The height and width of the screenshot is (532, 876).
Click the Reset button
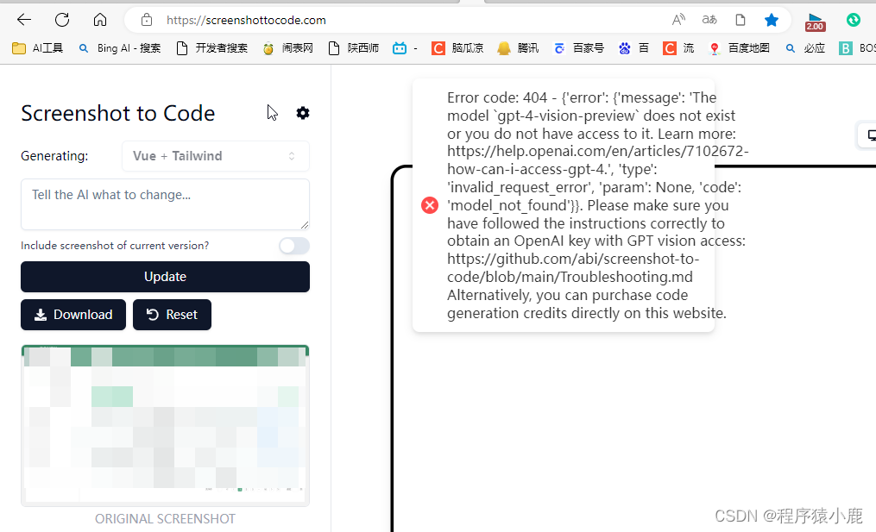point(172,315)
